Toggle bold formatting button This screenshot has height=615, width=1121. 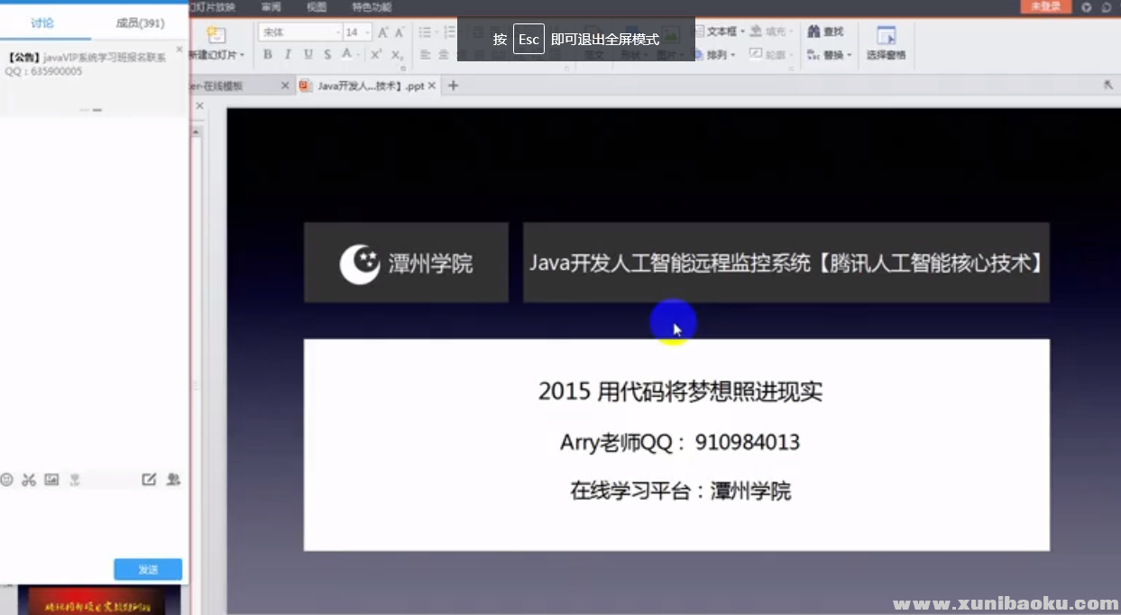pos(268,55)
